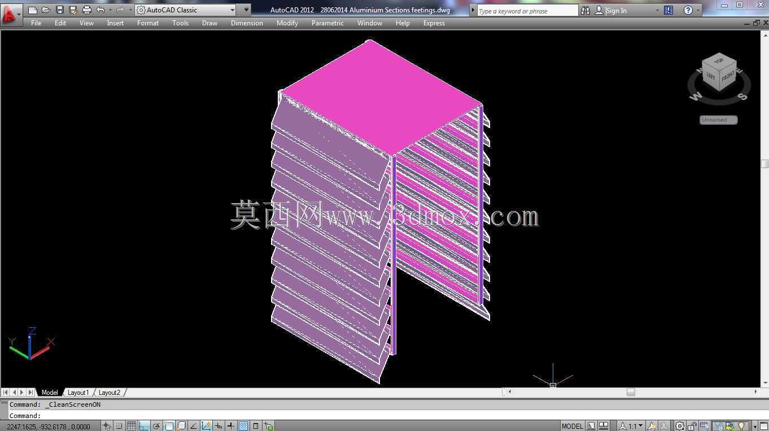Toggle Grid Display in status bar
This screenshot has width=769, height=431.
[131, 426]
